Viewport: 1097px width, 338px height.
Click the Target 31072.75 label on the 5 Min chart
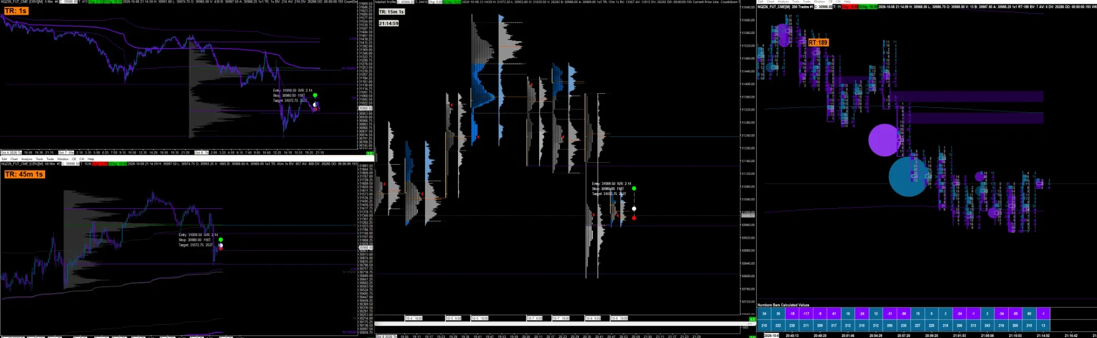tap(290, 101)
